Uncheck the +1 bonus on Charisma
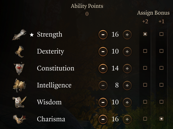The width and height of the screenshot is (173, 129). click(x=162, y=119)
